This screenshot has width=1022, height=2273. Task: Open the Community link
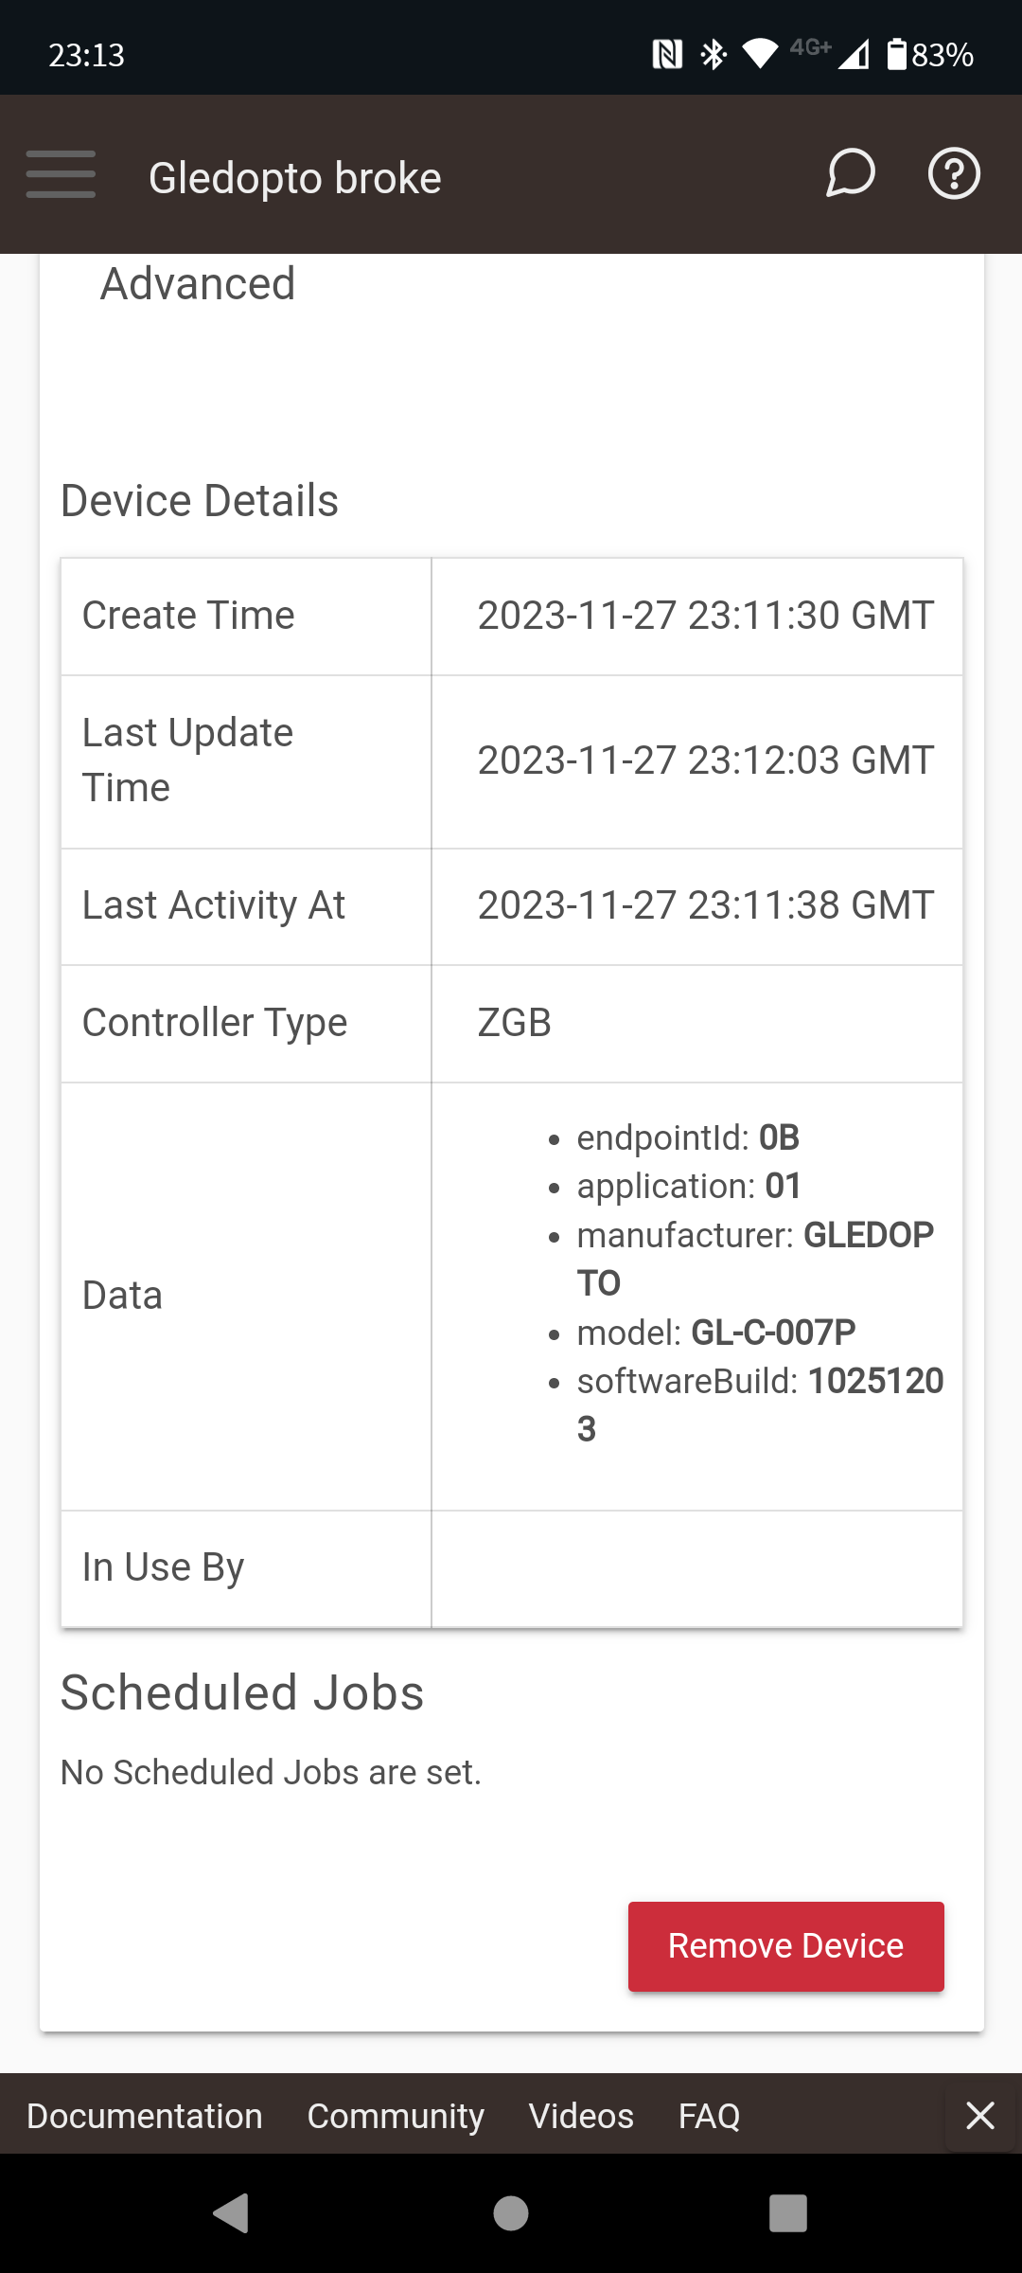(396, 2116)
